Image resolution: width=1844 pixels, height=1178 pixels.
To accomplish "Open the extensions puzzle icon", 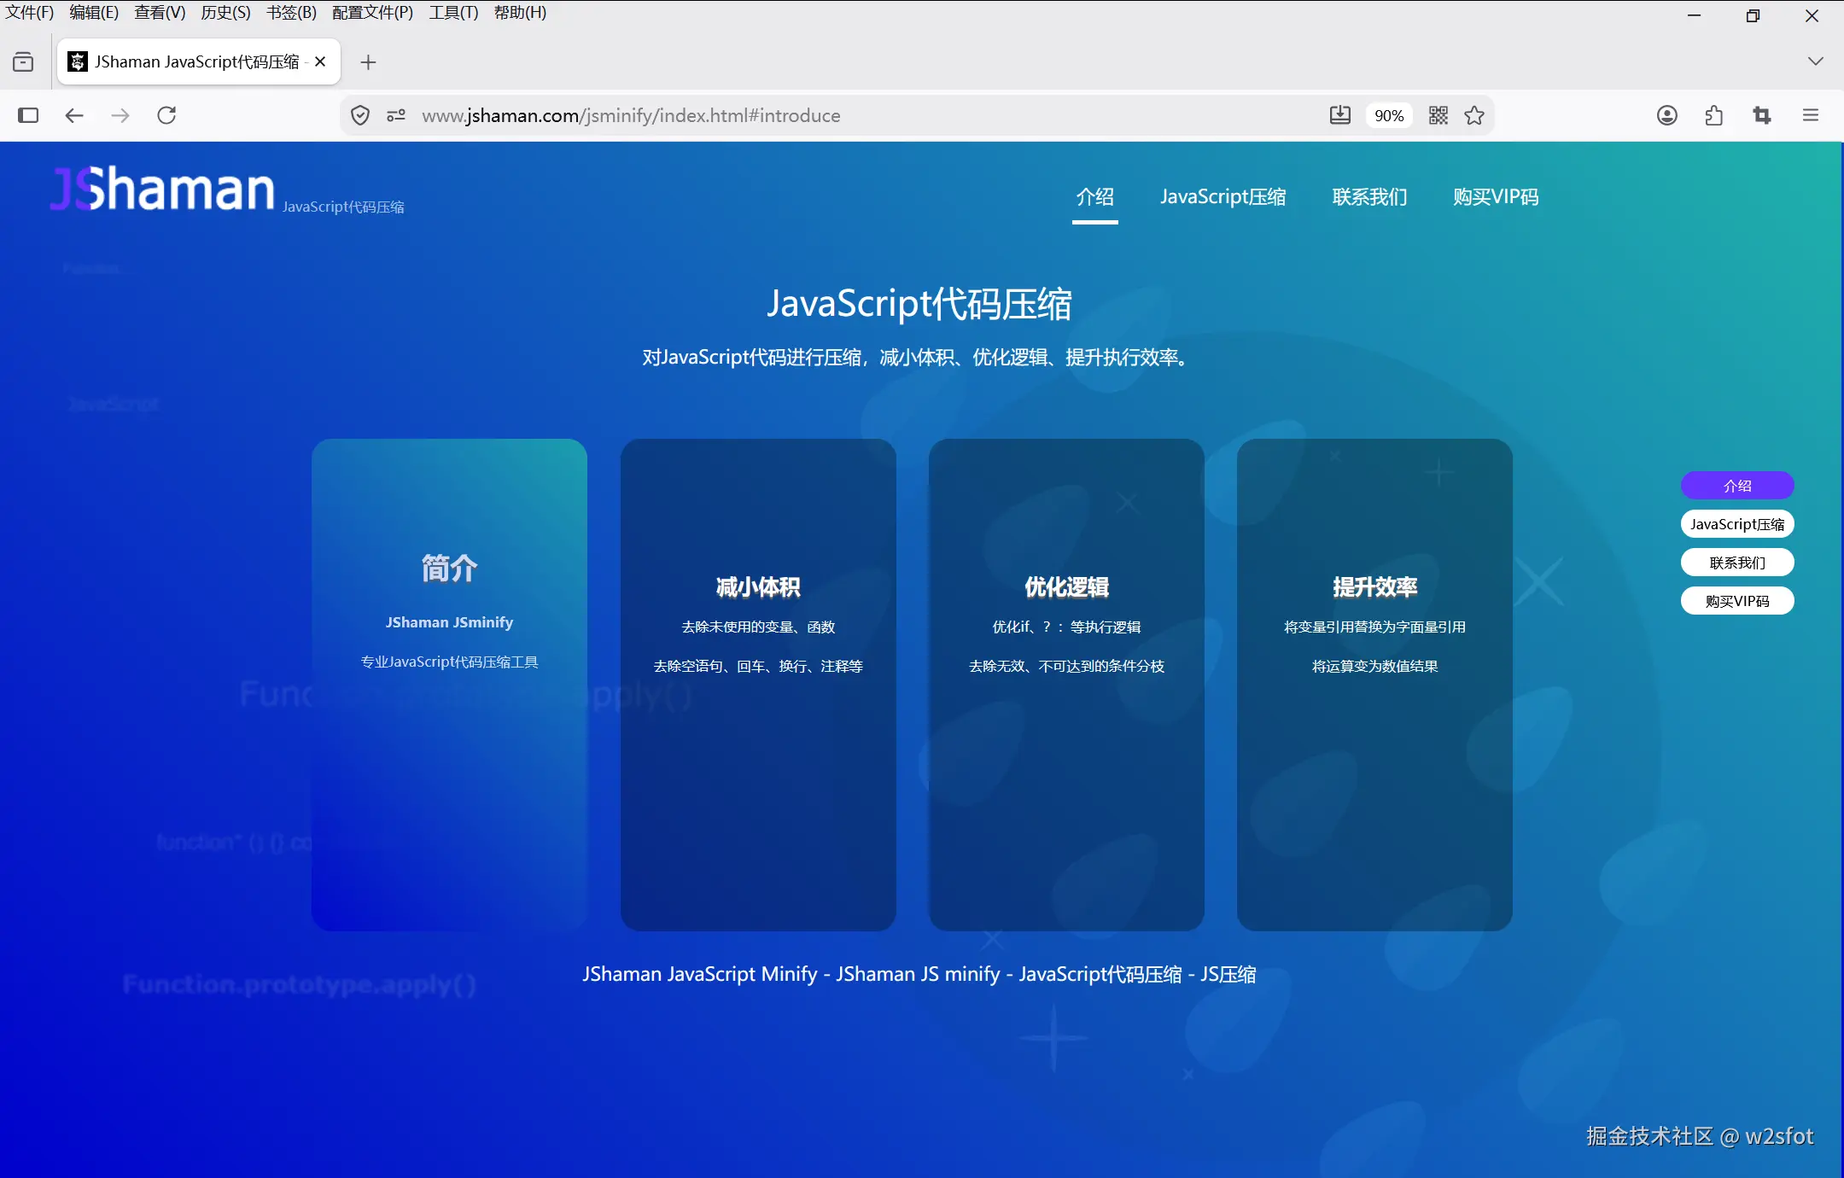I will 1713,115.
